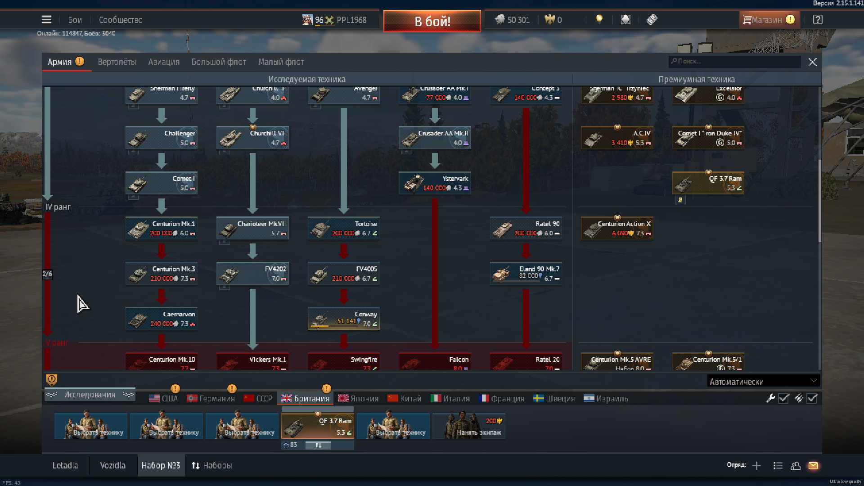The height and width of the screenshot is (486, 864).
Task: Open the hamburger main menu
Action: pos(46,20)
